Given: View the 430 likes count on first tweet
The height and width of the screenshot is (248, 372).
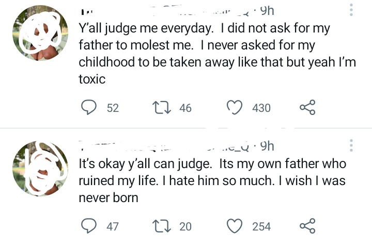Looking at the screenshot, I should pos(261,108).
